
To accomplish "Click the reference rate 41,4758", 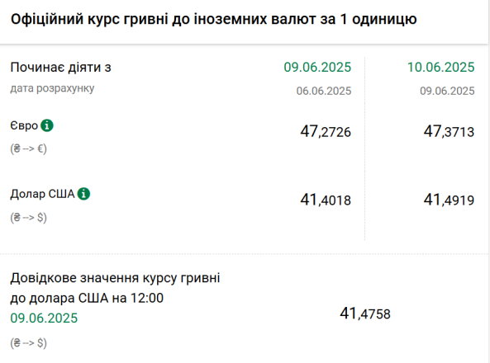I will pos(365,313).
